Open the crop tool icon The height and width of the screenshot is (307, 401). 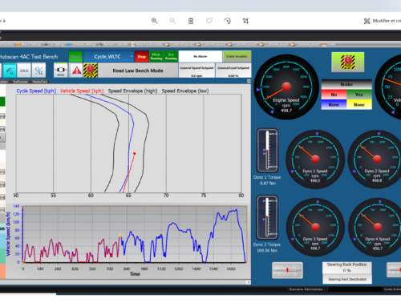click(x=245, y=21)
